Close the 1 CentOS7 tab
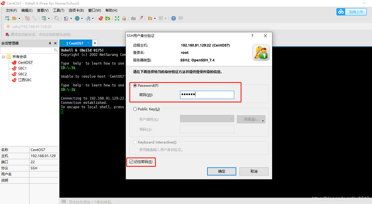Screen dimensions: 372x204 tap(89, 43)
